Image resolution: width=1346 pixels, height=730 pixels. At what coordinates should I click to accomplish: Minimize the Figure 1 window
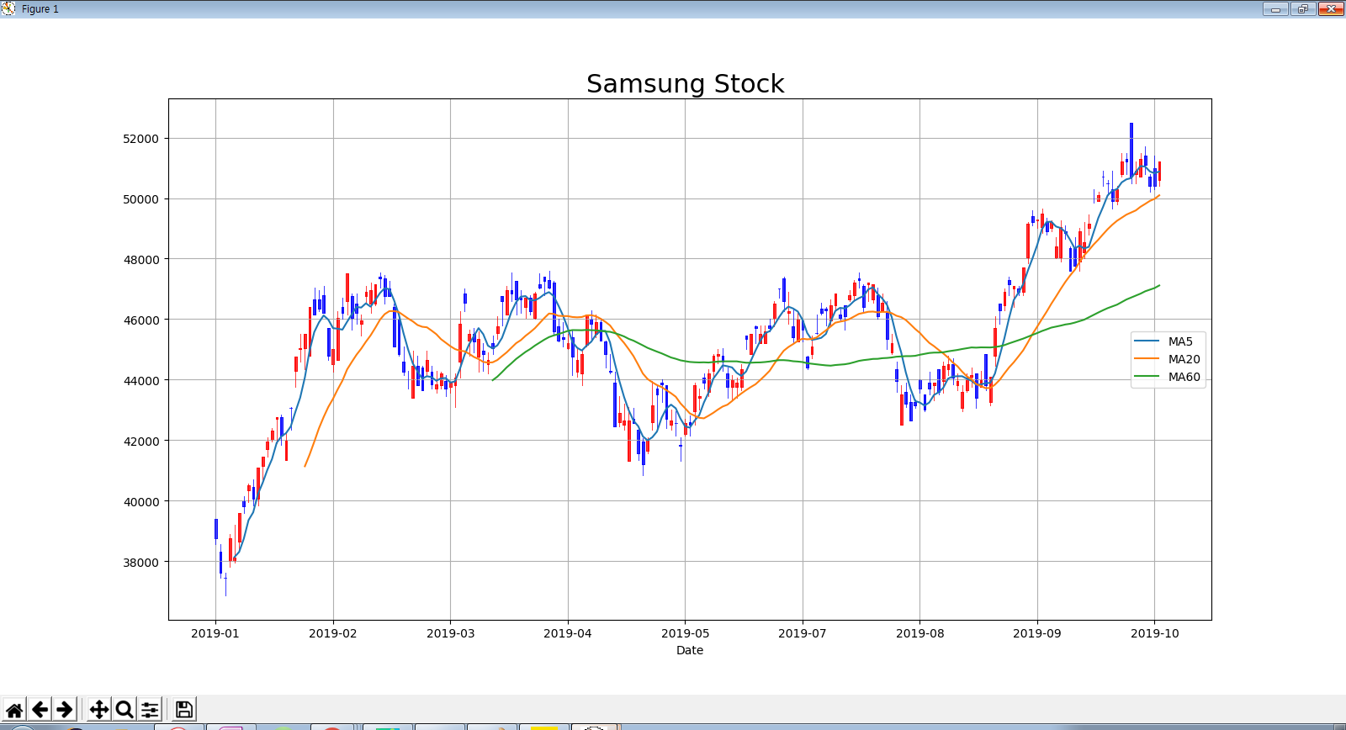click(1275, 8)
